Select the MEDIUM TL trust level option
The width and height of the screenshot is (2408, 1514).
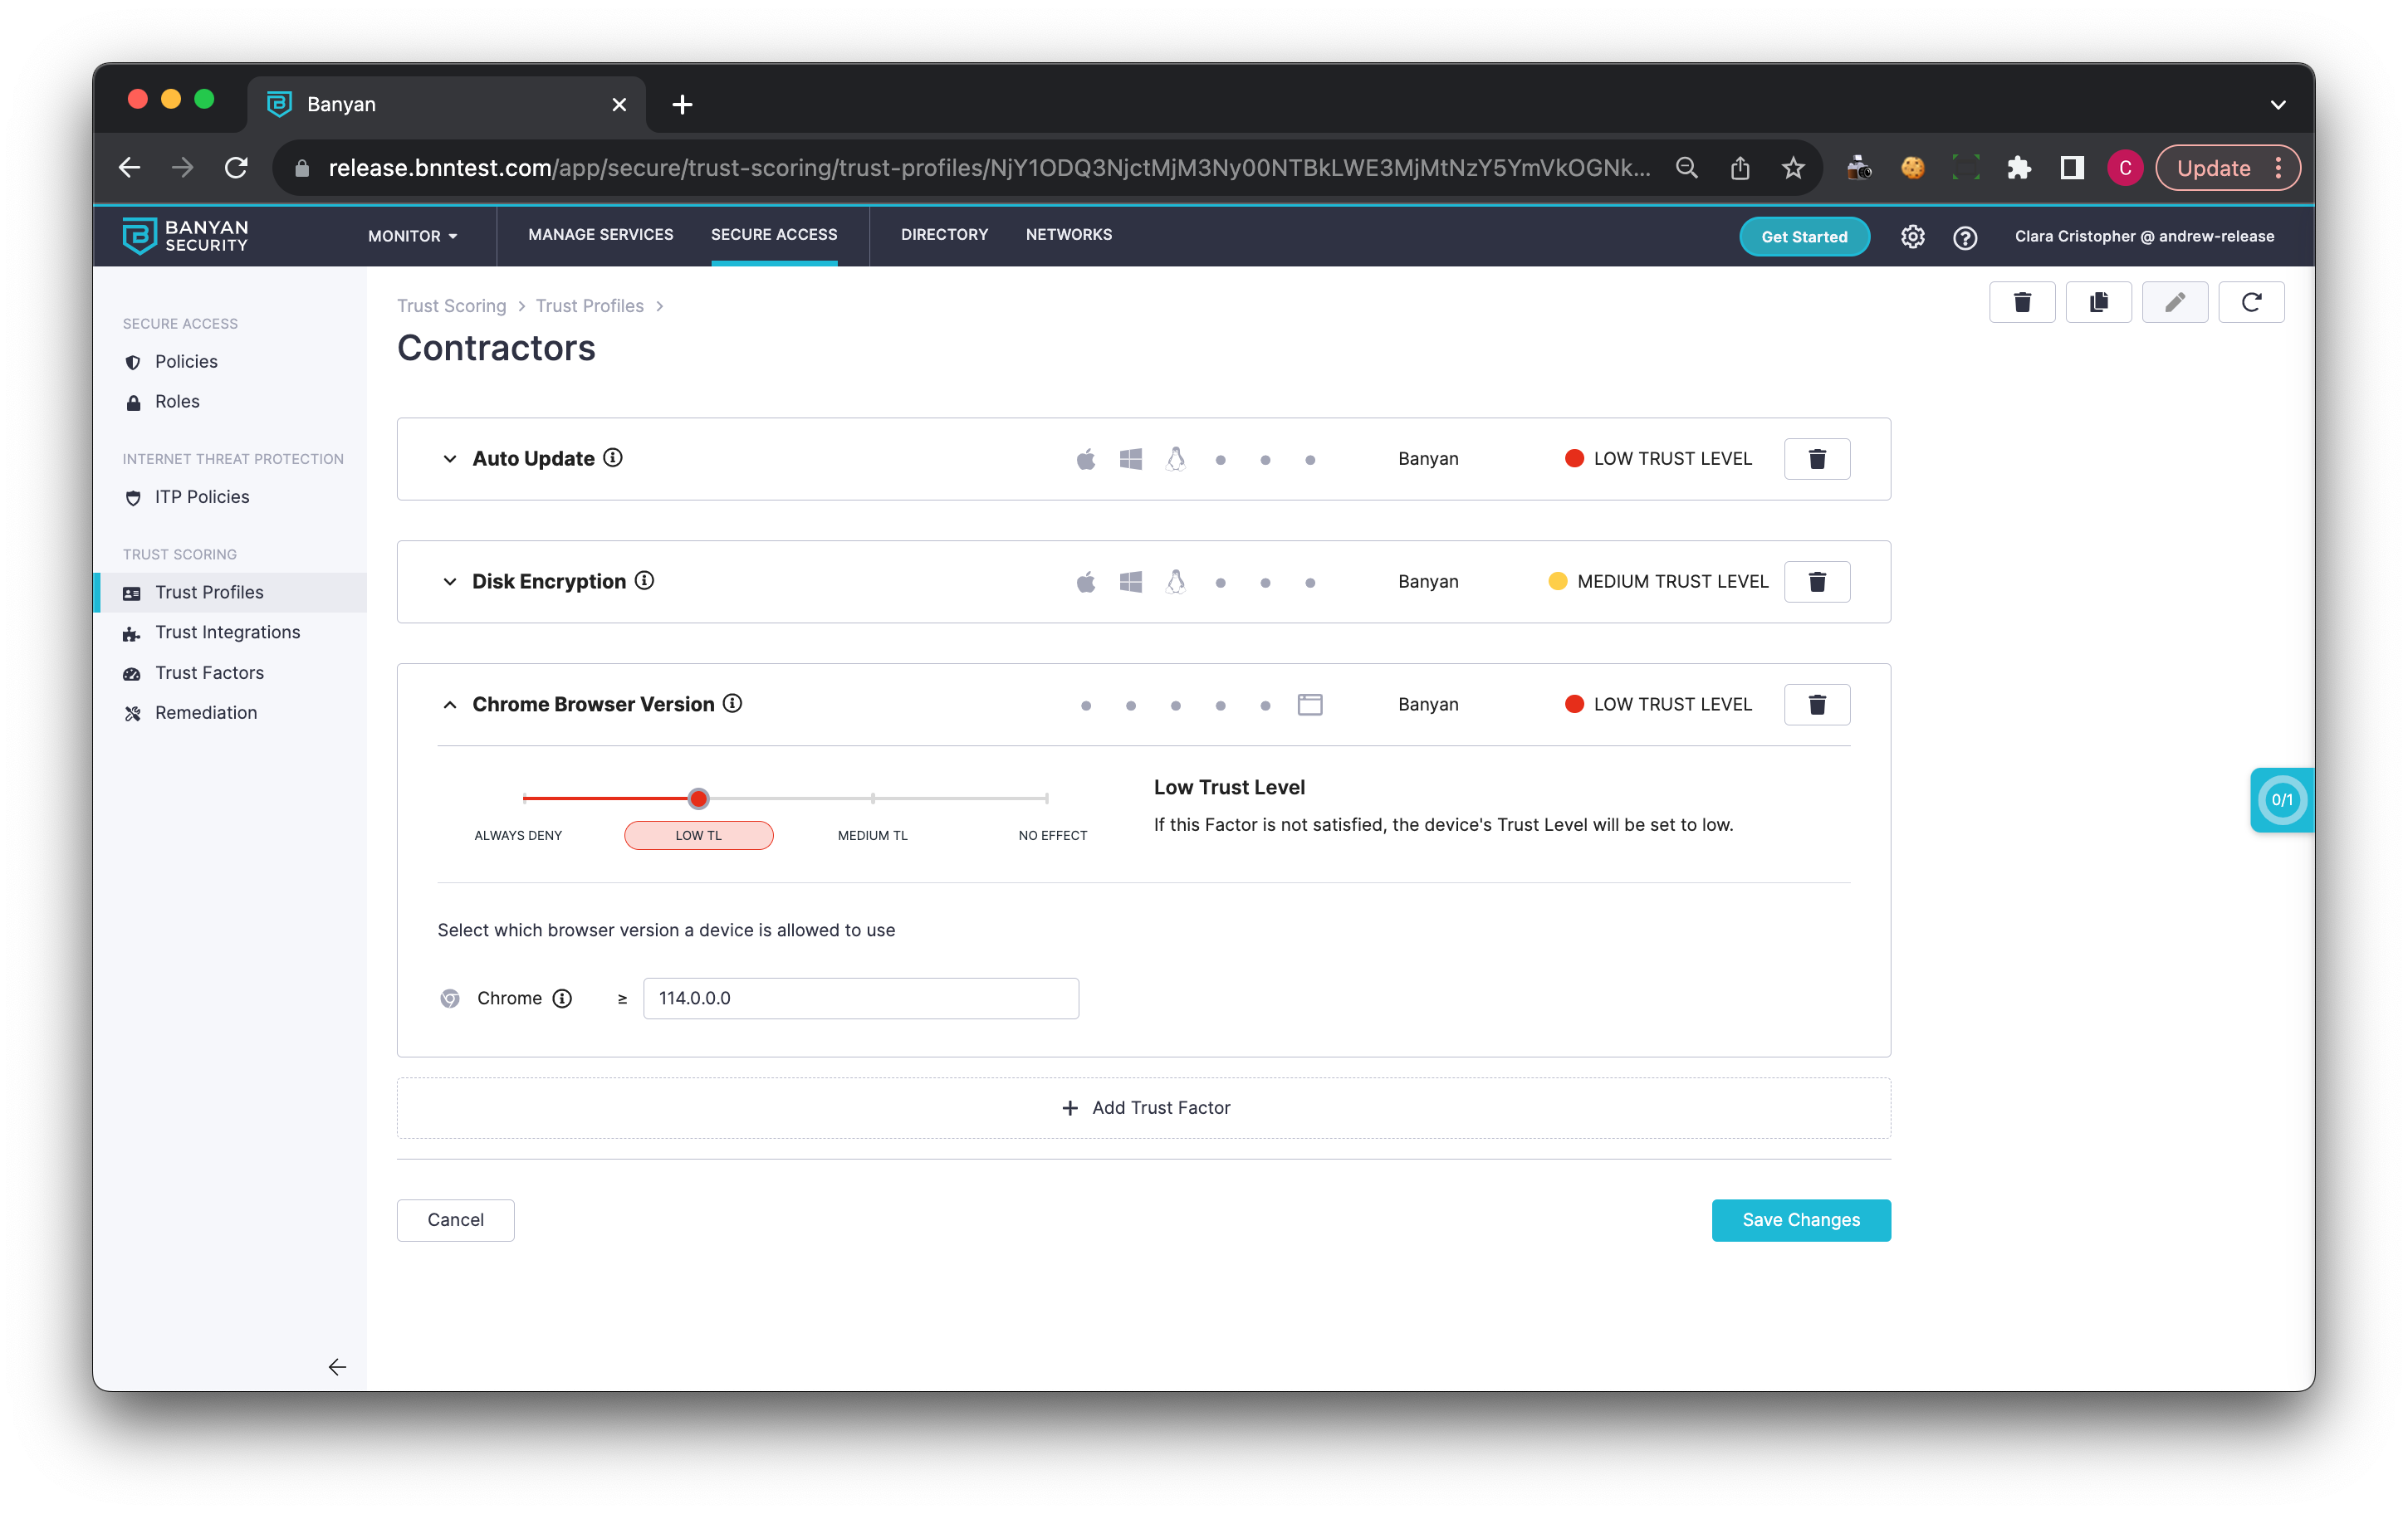coord(872,836)
